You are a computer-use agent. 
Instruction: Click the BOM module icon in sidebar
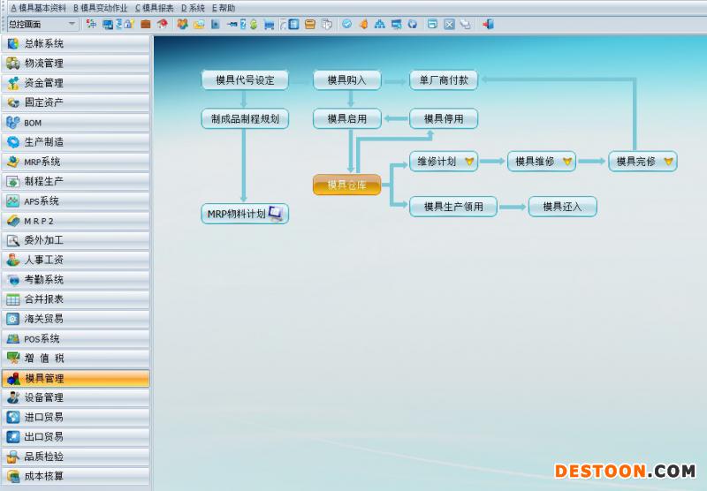[x=13, y=123]
